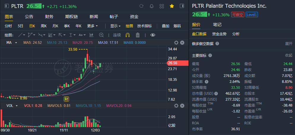Switch to the 财务 financials tab
Image resolution: width=295 pixels, height=135 pixels.
[x=49, y=17]
